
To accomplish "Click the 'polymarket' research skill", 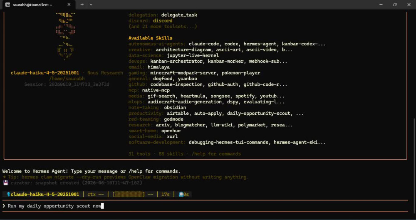I will pyautogui.click(x=252, y=125).
